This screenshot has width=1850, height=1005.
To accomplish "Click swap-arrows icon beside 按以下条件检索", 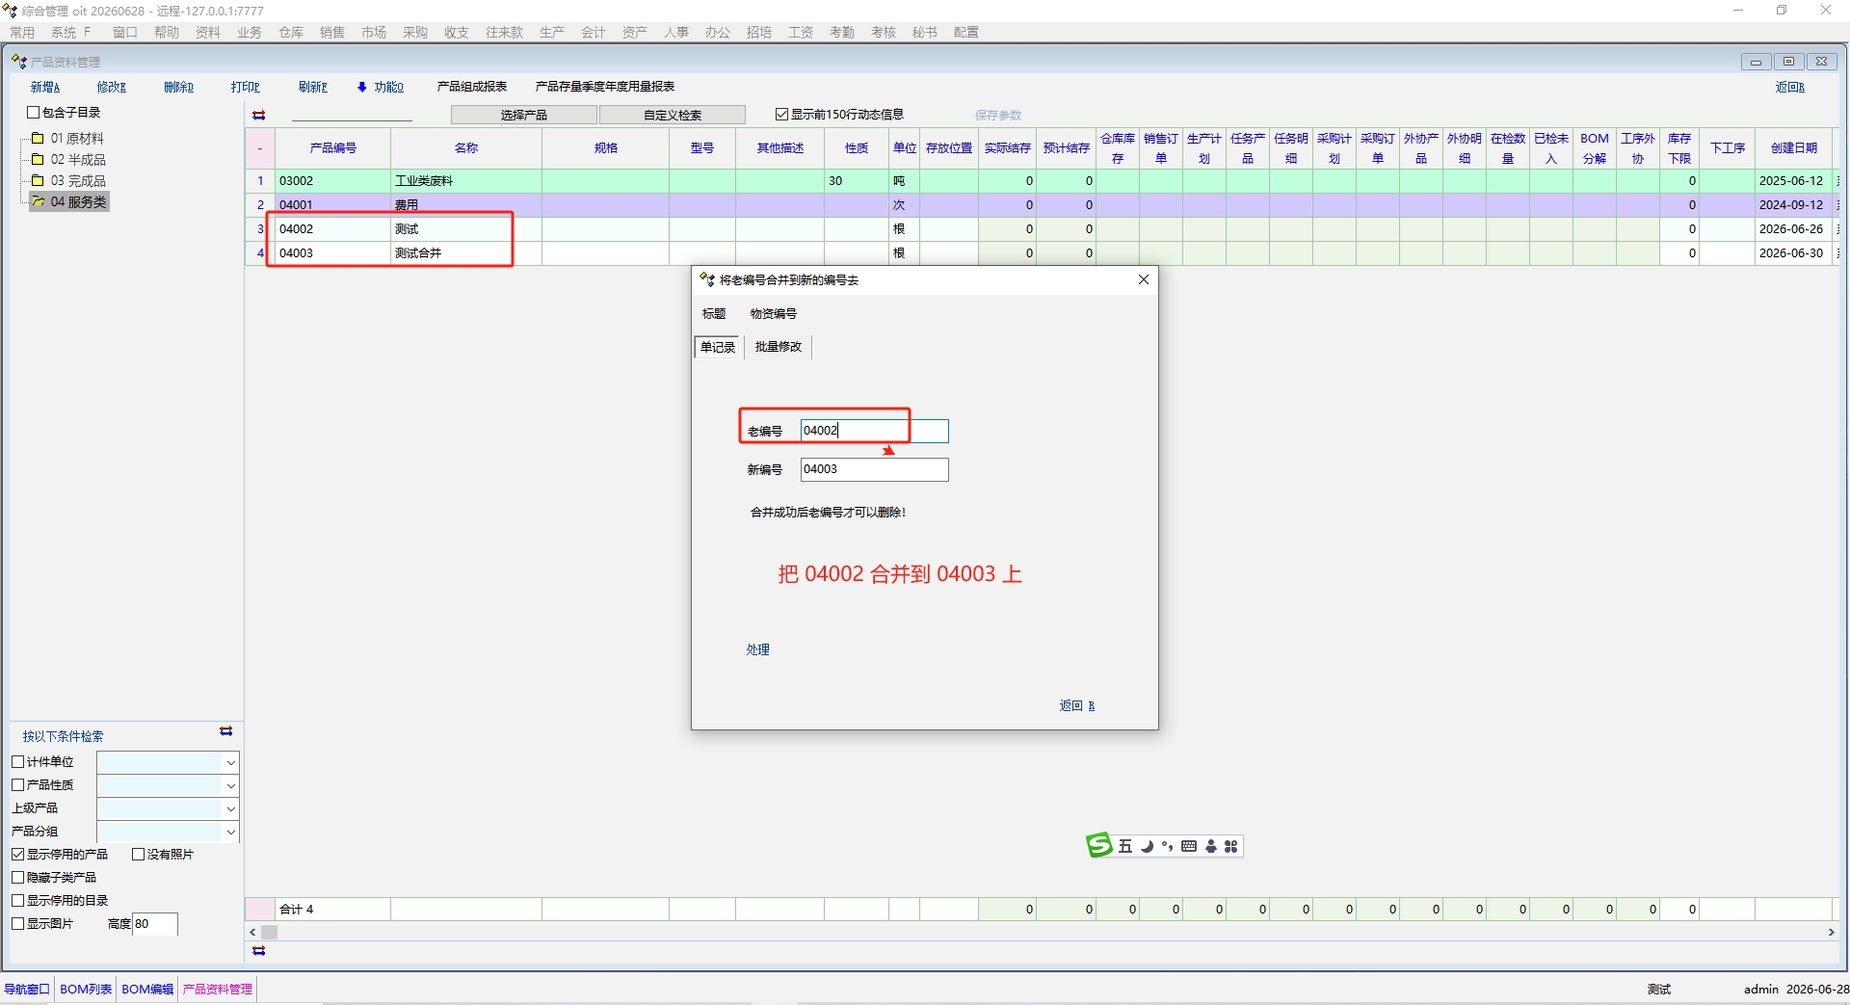I will pos(226,731).
